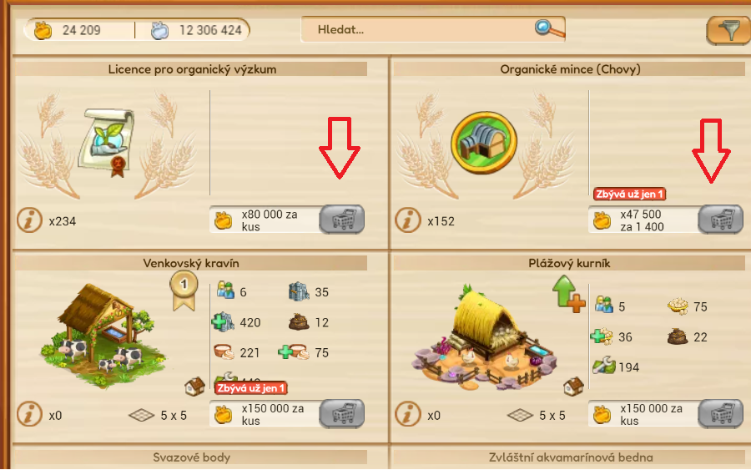
Task: Open info icon for Venkovský kravín
Action: point(29,414)
